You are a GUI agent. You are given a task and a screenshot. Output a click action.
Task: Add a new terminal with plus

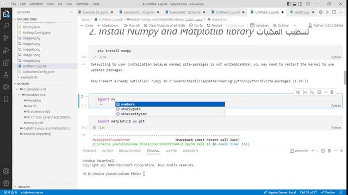point(313,151)
